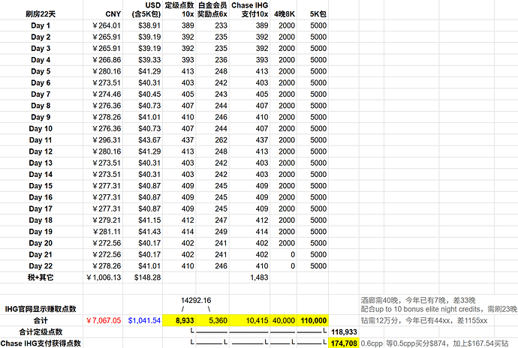Select the Day 22 4晚8K zero value

pyautogui.click(x=284, y=266)
